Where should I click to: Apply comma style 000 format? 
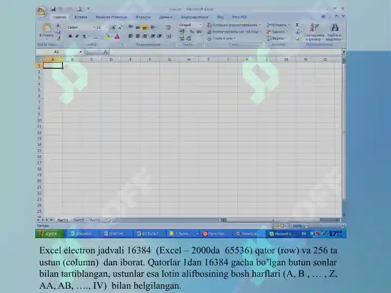199,31
